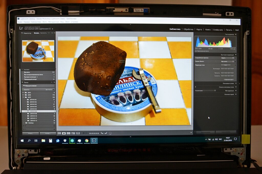Click the volume icon in system tray
262x174 pixels.
coord(216,139)
